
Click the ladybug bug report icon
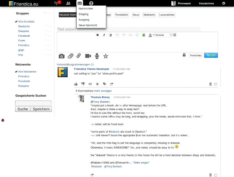pos(3,120)
